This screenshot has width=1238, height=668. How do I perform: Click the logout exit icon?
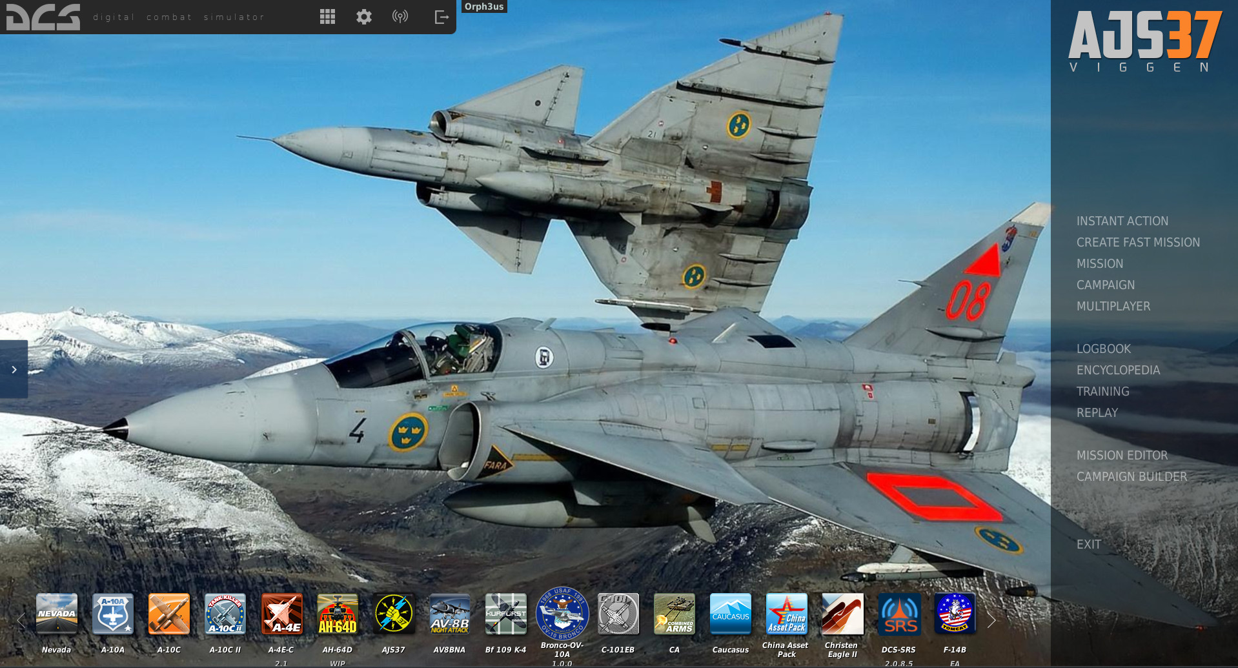[x=441, y=17]
